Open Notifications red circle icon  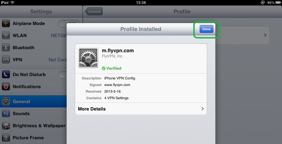point(6,87)
